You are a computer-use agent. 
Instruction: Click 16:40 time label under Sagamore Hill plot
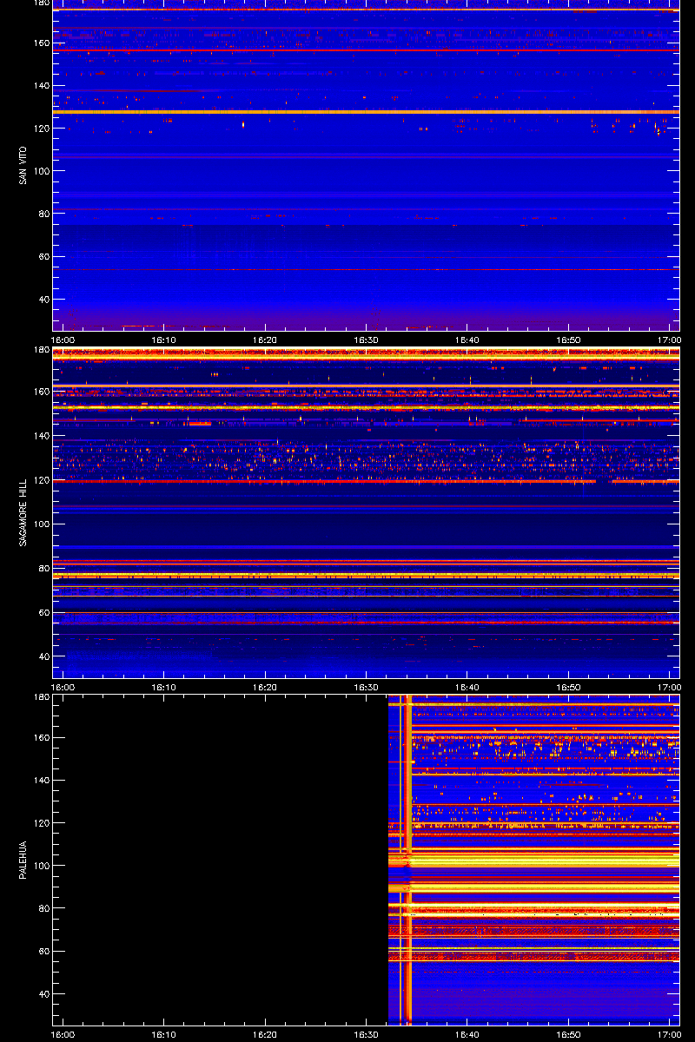point(467,688)
